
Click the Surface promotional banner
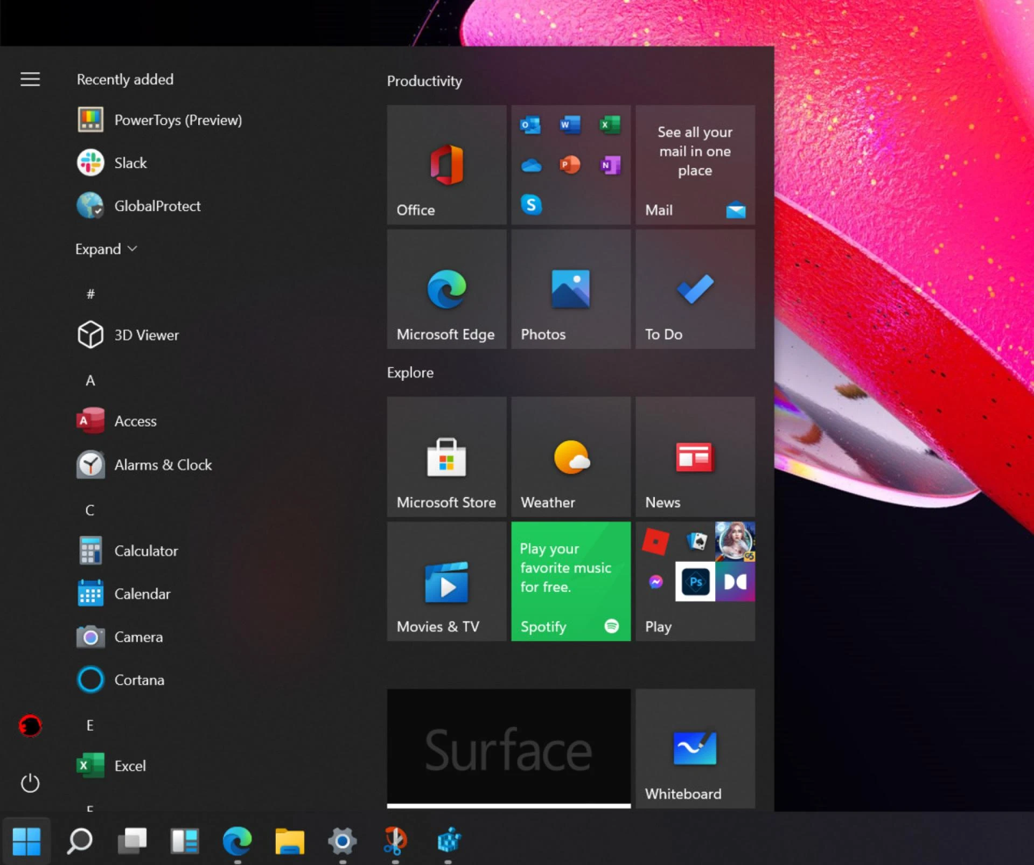click(x=508, y=747)
